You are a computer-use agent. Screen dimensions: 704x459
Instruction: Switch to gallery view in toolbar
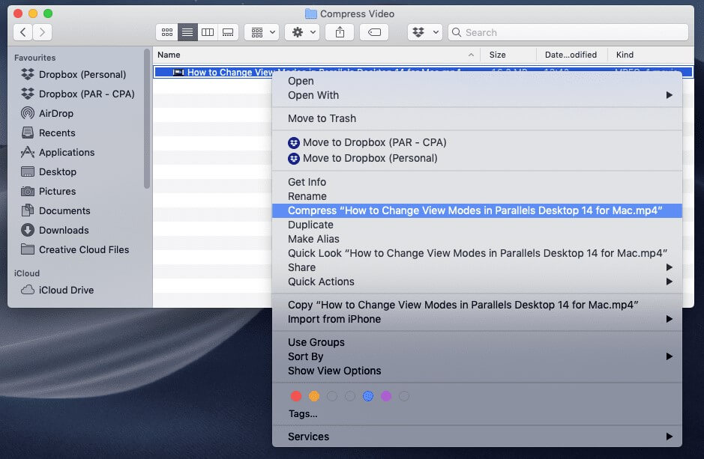point(228,32)
